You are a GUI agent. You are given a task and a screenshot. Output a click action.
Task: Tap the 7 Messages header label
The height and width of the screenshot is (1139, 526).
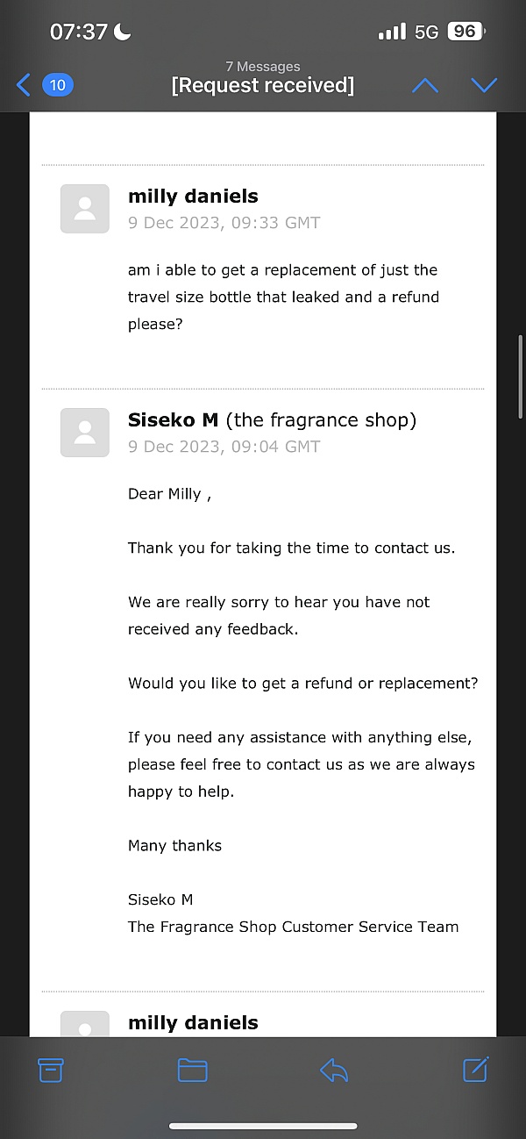pos(263,66)
